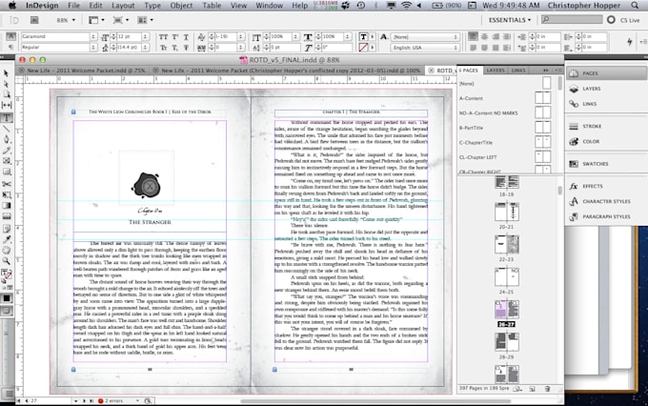Switch to the Links panel tab
This screenshot has width=648, height=406.
tap(518, 71)
